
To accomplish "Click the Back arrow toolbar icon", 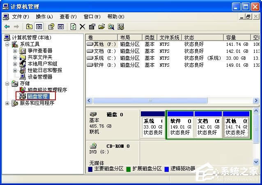I will [x=7, y=27].
